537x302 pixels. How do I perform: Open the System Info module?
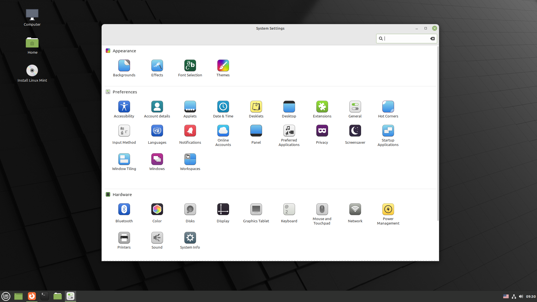pyautogui.click(x=190, y=240)
